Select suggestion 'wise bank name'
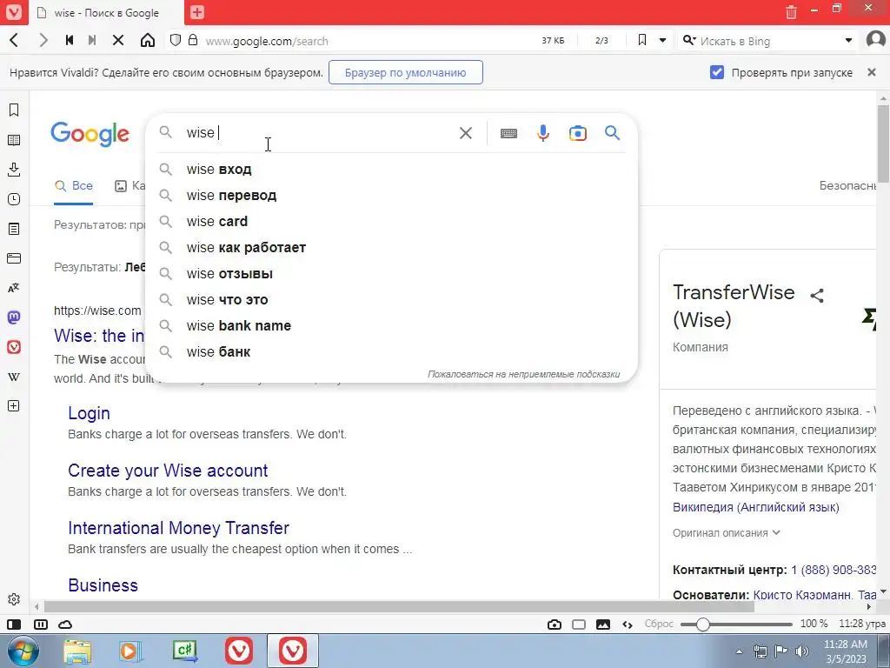This screenshot has height=668, width=890. point(392,326)
